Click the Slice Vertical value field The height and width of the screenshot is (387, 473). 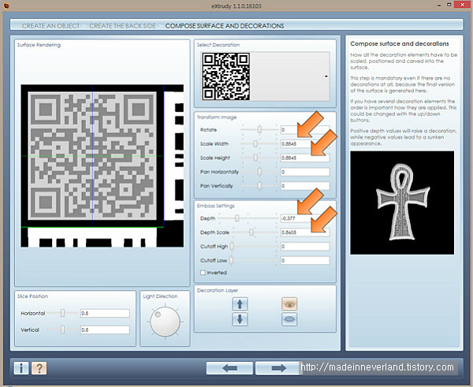(x=105, y=329)
